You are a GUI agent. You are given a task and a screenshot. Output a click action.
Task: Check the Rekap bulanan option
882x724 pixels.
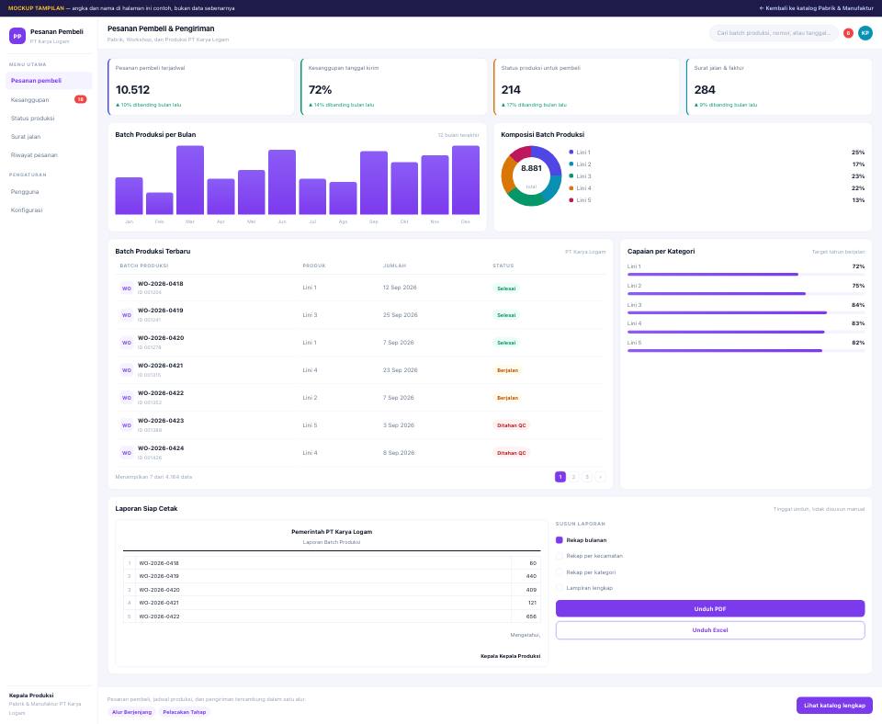pos(560,540)
